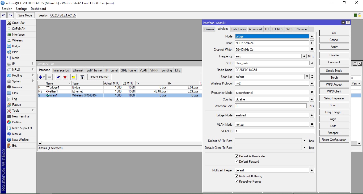Click the VLAN ID input field
This screenshot has width=363, height=194.
pos(274,131)
